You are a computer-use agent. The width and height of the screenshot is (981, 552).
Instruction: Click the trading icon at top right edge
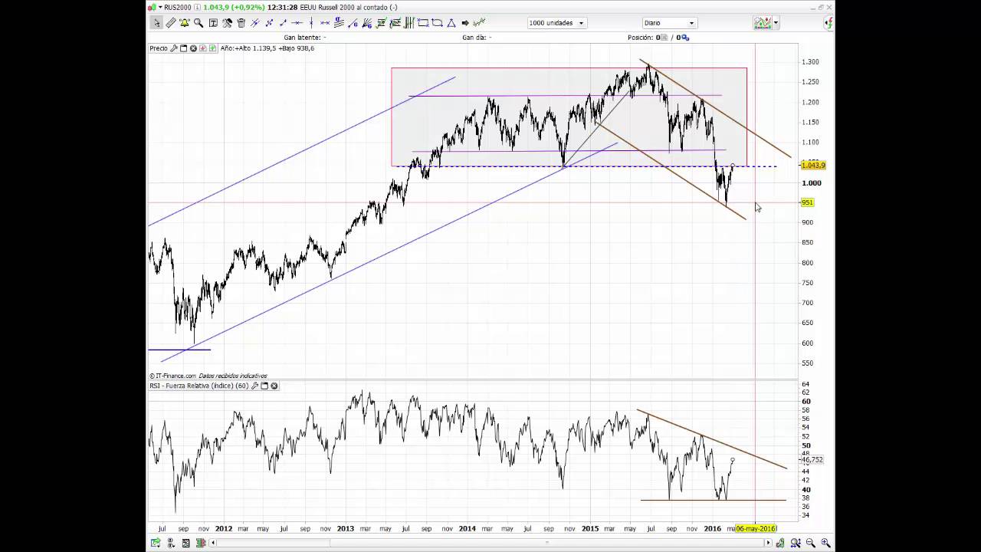tap(828, 23)
